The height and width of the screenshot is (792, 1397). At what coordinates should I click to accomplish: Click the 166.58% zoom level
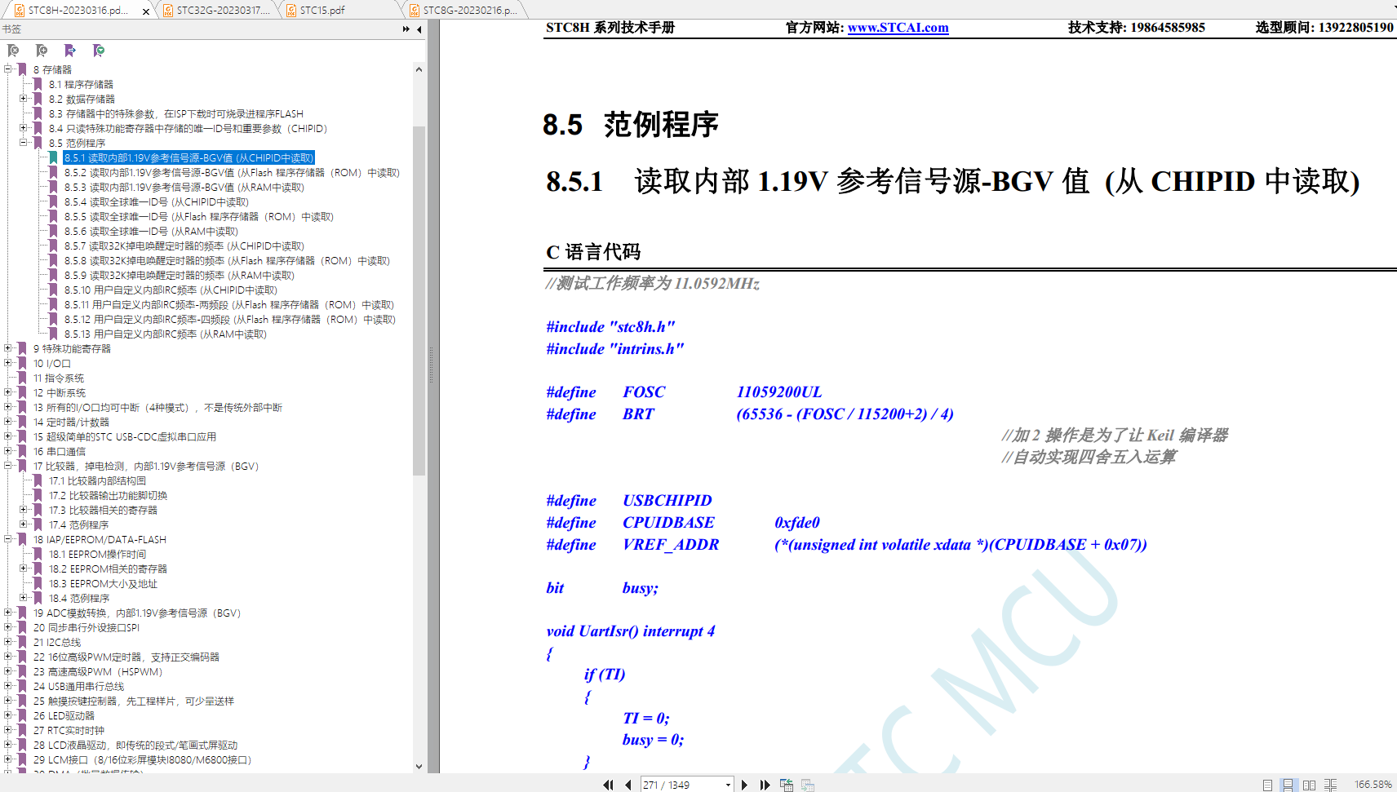(1373, 785)
